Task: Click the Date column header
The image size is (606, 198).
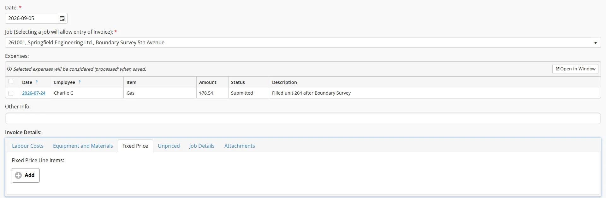Action: coord(35,82)
